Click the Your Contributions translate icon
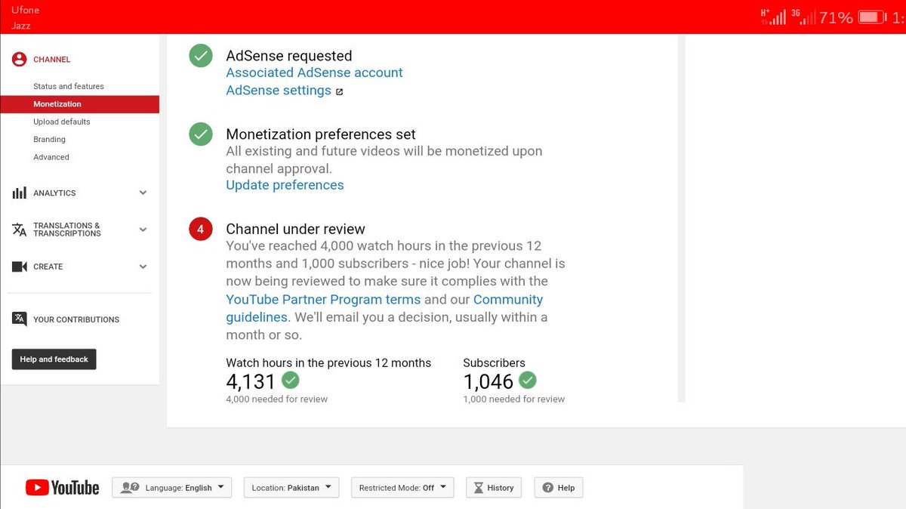 tap(20, 319)
